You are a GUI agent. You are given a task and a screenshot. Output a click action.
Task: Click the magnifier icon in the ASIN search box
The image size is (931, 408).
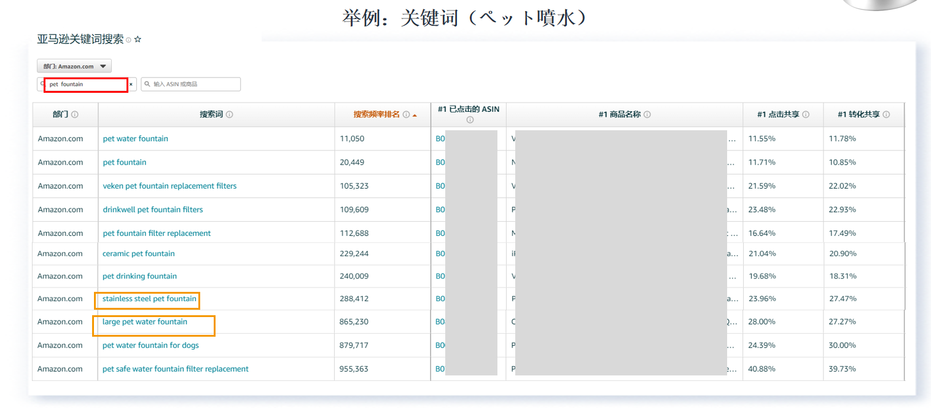[x=148, y=84]
